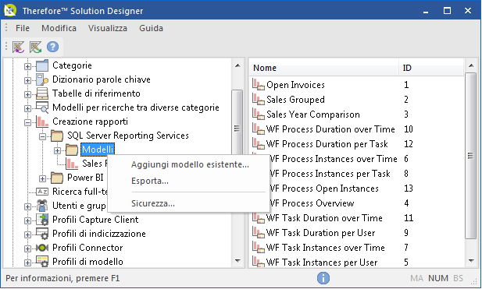Image resolution: width=482 pixels, height=289 pixels.
Task: Select WF Process Open Instances row
Action: pos(324,189)
